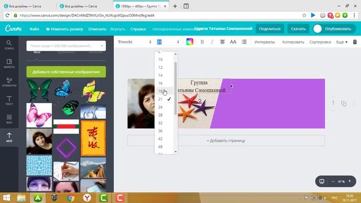Viewport: 361px width, 203px height.
Task: Click the font size field showing 21
Action: (x=168, y=42)
